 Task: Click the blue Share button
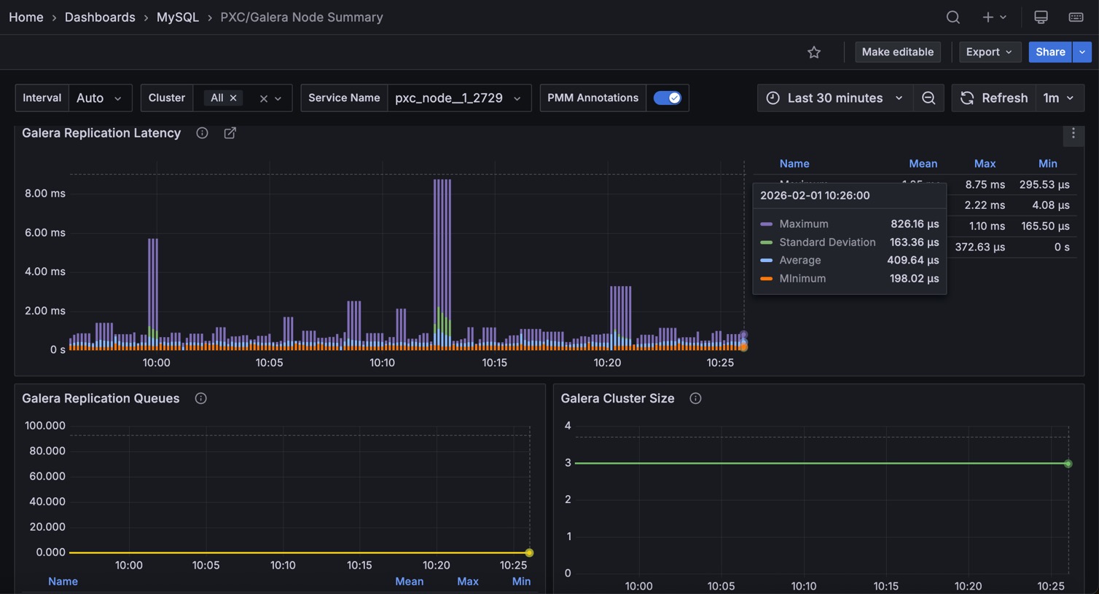coord(1049,52)
